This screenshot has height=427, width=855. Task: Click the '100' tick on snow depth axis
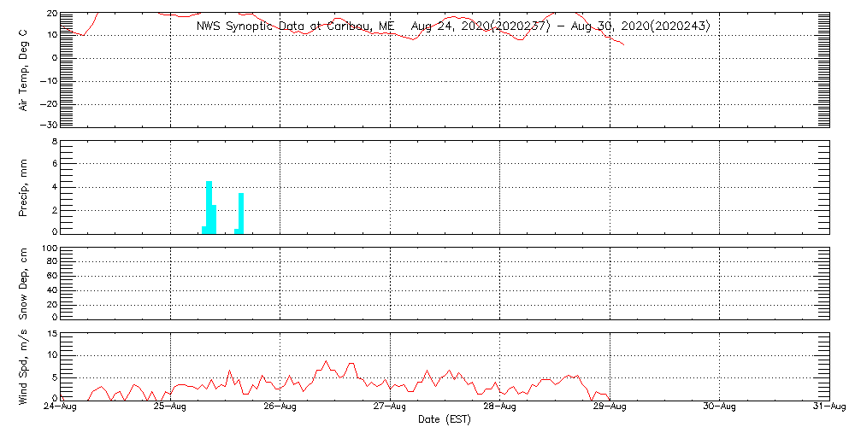(49, 249)
